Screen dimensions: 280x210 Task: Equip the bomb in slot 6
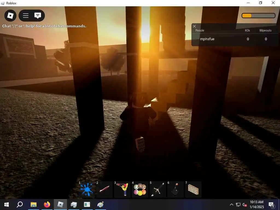coord(176,189)
